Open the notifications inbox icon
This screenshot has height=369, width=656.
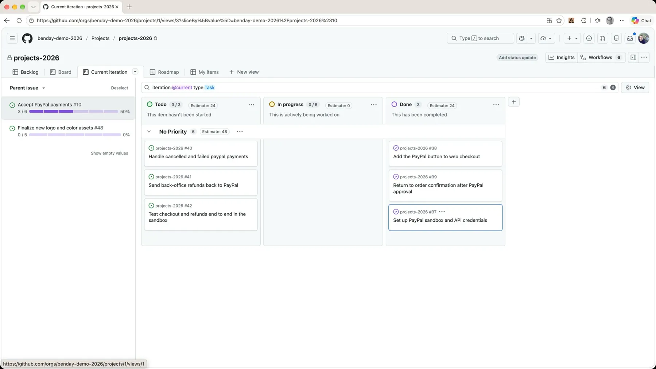pyautogui.click(x=630, y=38)
